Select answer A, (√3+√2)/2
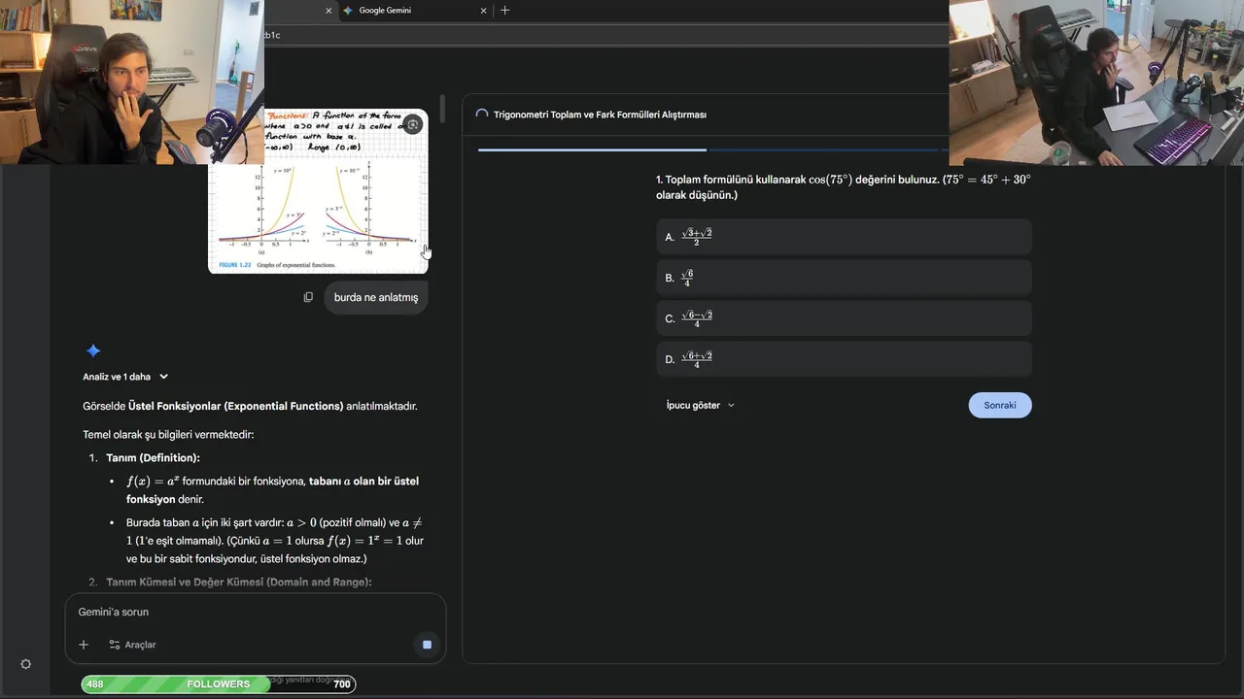Image resolution: width=1244 pixels, height=699 pixels. (844, 237)
